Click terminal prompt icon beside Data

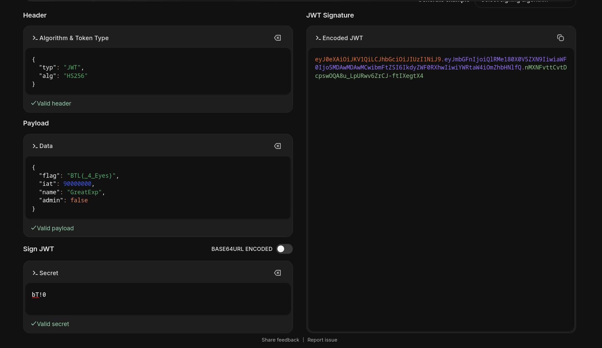click(x=35, y=146)
